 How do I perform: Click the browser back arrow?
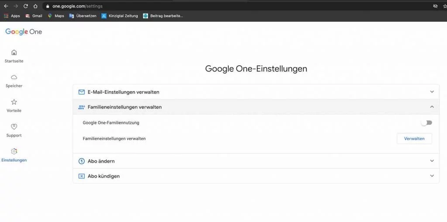click(x=6, y=6)
